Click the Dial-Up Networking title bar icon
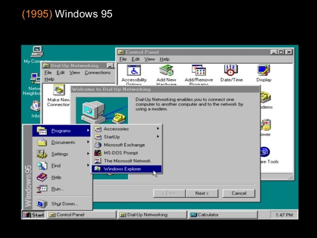 point(46,65)
